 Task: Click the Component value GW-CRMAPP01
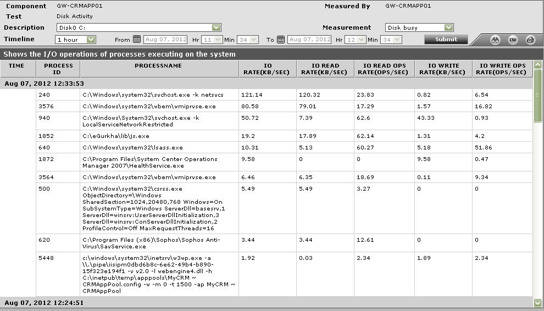80,6
